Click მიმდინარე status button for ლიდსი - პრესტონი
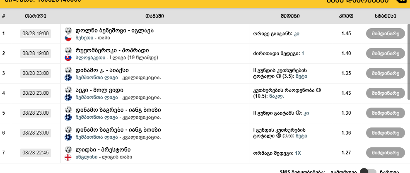 pos(385,153)
